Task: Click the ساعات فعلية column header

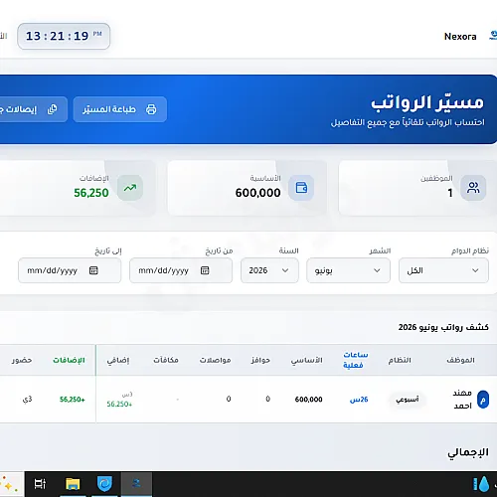Action: pos(355,360)
